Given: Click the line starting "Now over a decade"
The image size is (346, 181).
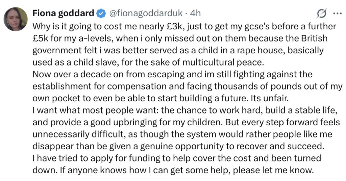Looking at the screenshot, I should tap(172, 75).
